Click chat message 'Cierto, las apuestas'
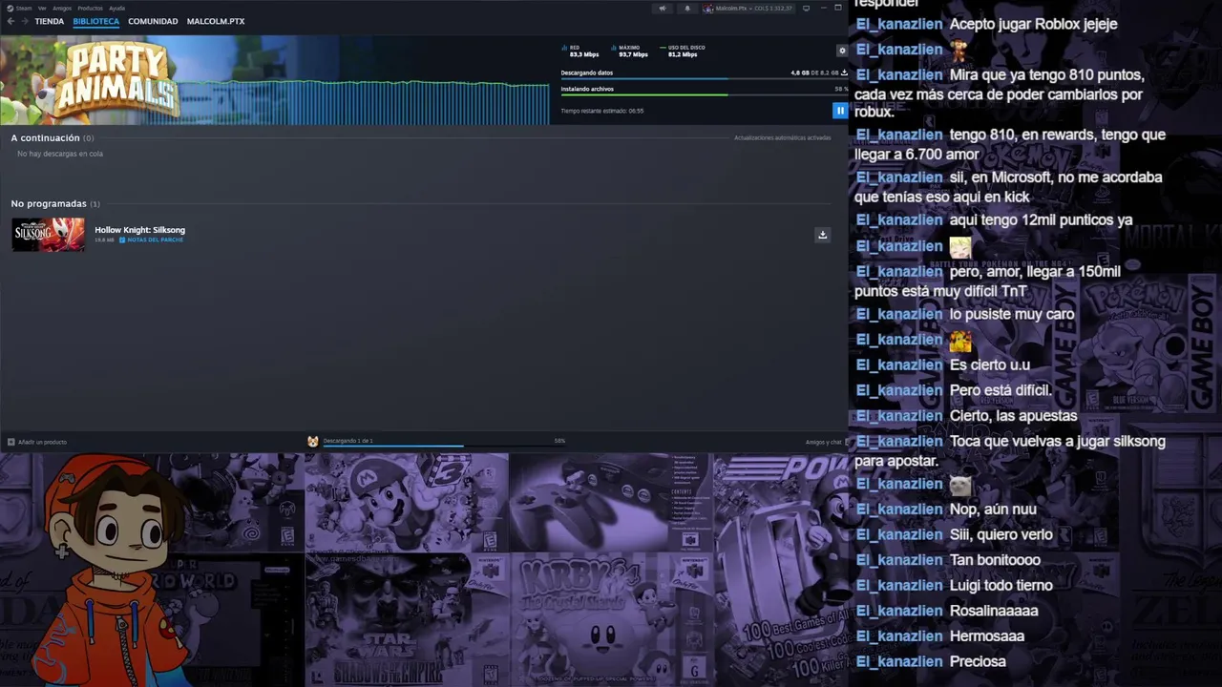 pyautogui.click(x=1013, y=416)
